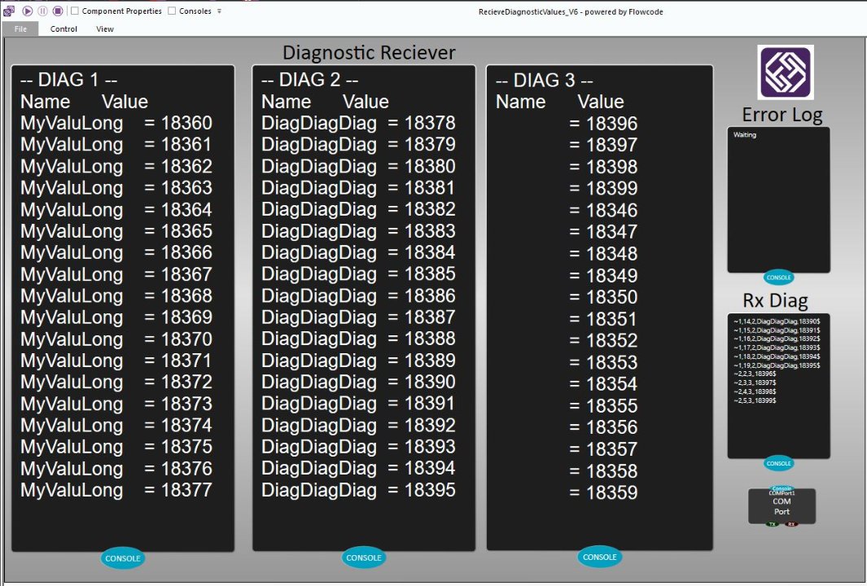Switch to the Control tab

click(63, 28)
